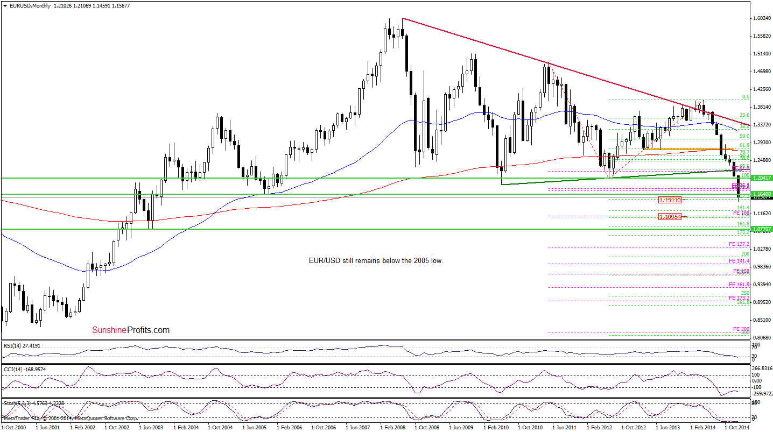Viewport: 773px width, 432px height.
Task: Click the green 141.4 Fibonacci extension label
Action: pos(743,207)
